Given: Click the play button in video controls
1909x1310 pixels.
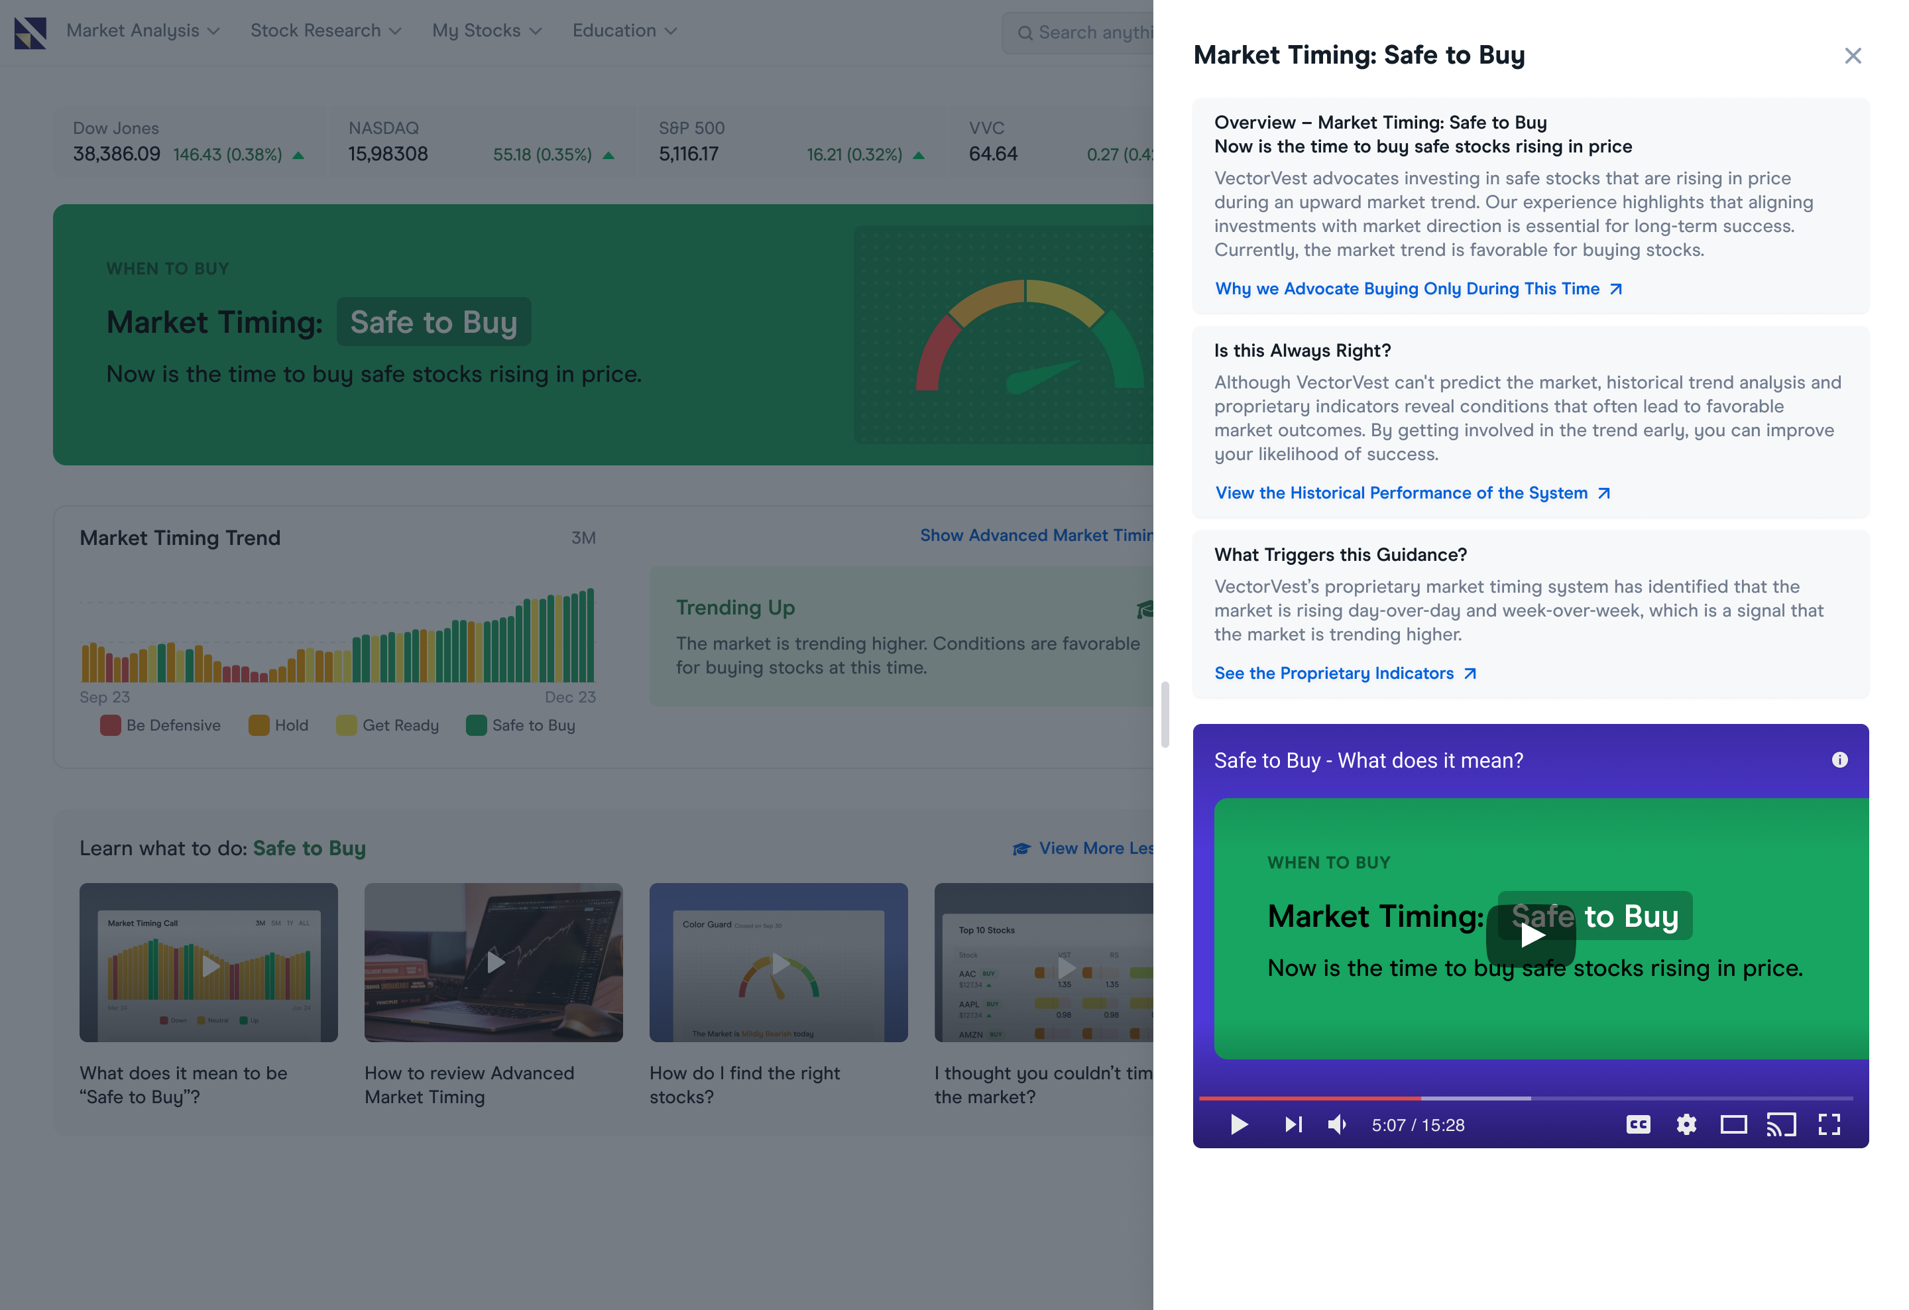Looking at the screenshot, I should tap(1239, 1124).
